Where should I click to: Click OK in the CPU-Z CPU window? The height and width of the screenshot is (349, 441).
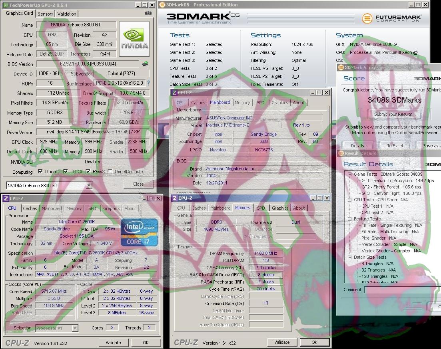[x=146, y=343]
